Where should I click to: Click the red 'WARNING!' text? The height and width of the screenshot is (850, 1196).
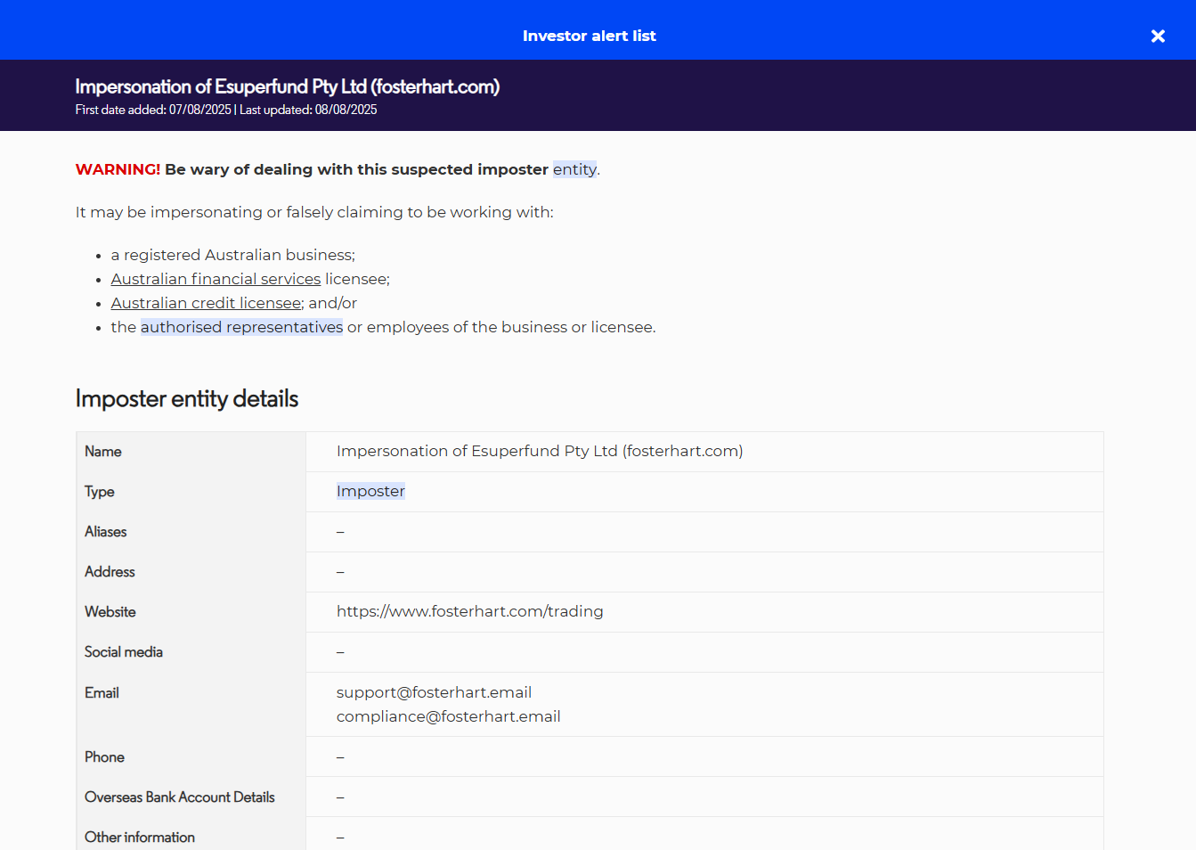point(118,169)
